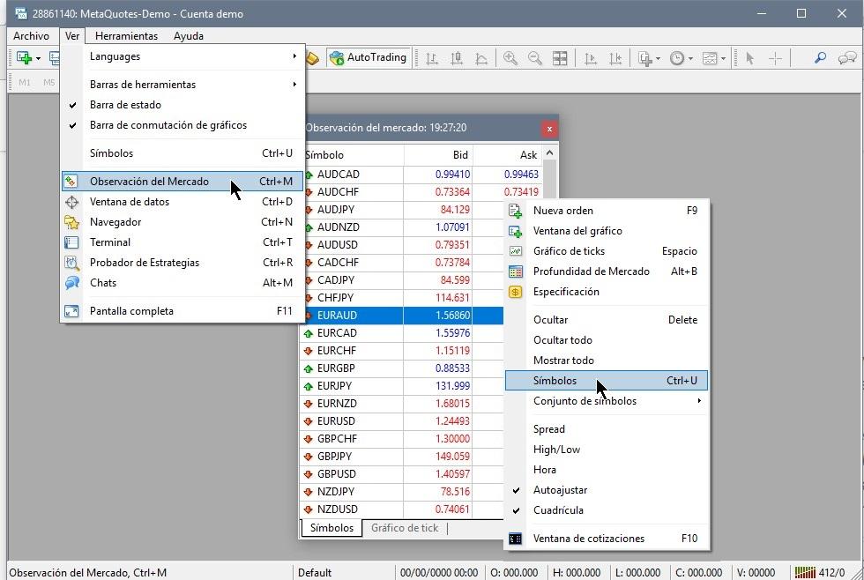Open the Archivo menu
Screen dimensions: 864x580
[31, 36]
